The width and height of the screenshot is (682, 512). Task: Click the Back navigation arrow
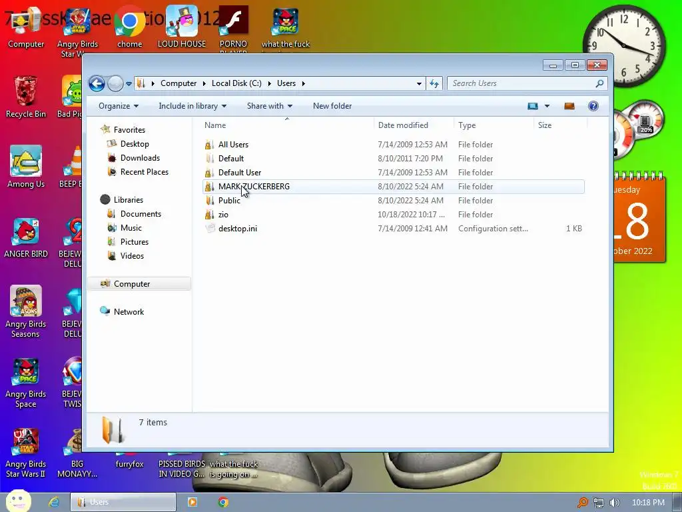[x=97, y=83]
